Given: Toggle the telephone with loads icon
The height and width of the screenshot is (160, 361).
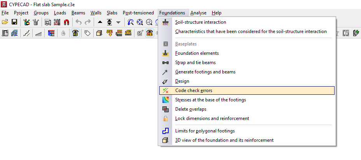Looking at the screenshot, I should click(x=150, y=33).
